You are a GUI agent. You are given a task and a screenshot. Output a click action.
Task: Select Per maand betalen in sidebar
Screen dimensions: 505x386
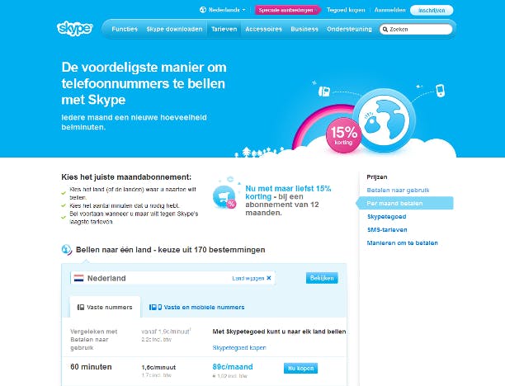[x=404, y=203]
